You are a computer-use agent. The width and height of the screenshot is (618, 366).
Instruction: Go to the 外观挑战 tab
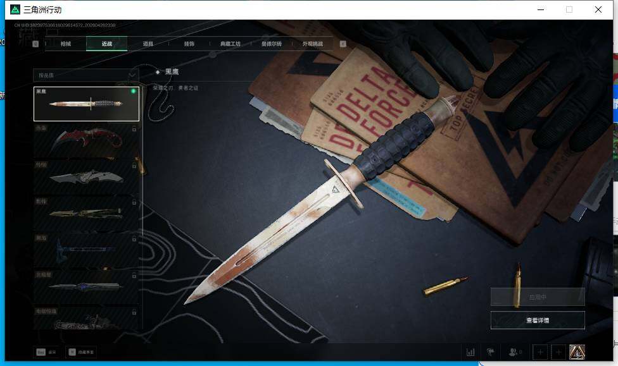click(313, 44)
